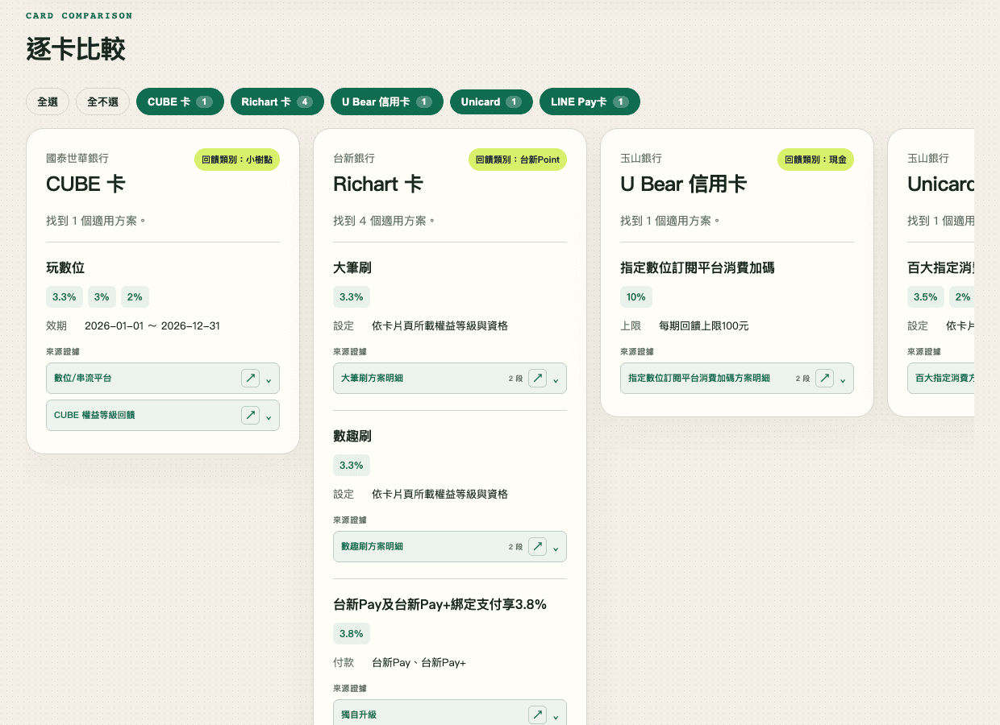Toggle the LINE Pay卡 filter chip

click(590, 101)
